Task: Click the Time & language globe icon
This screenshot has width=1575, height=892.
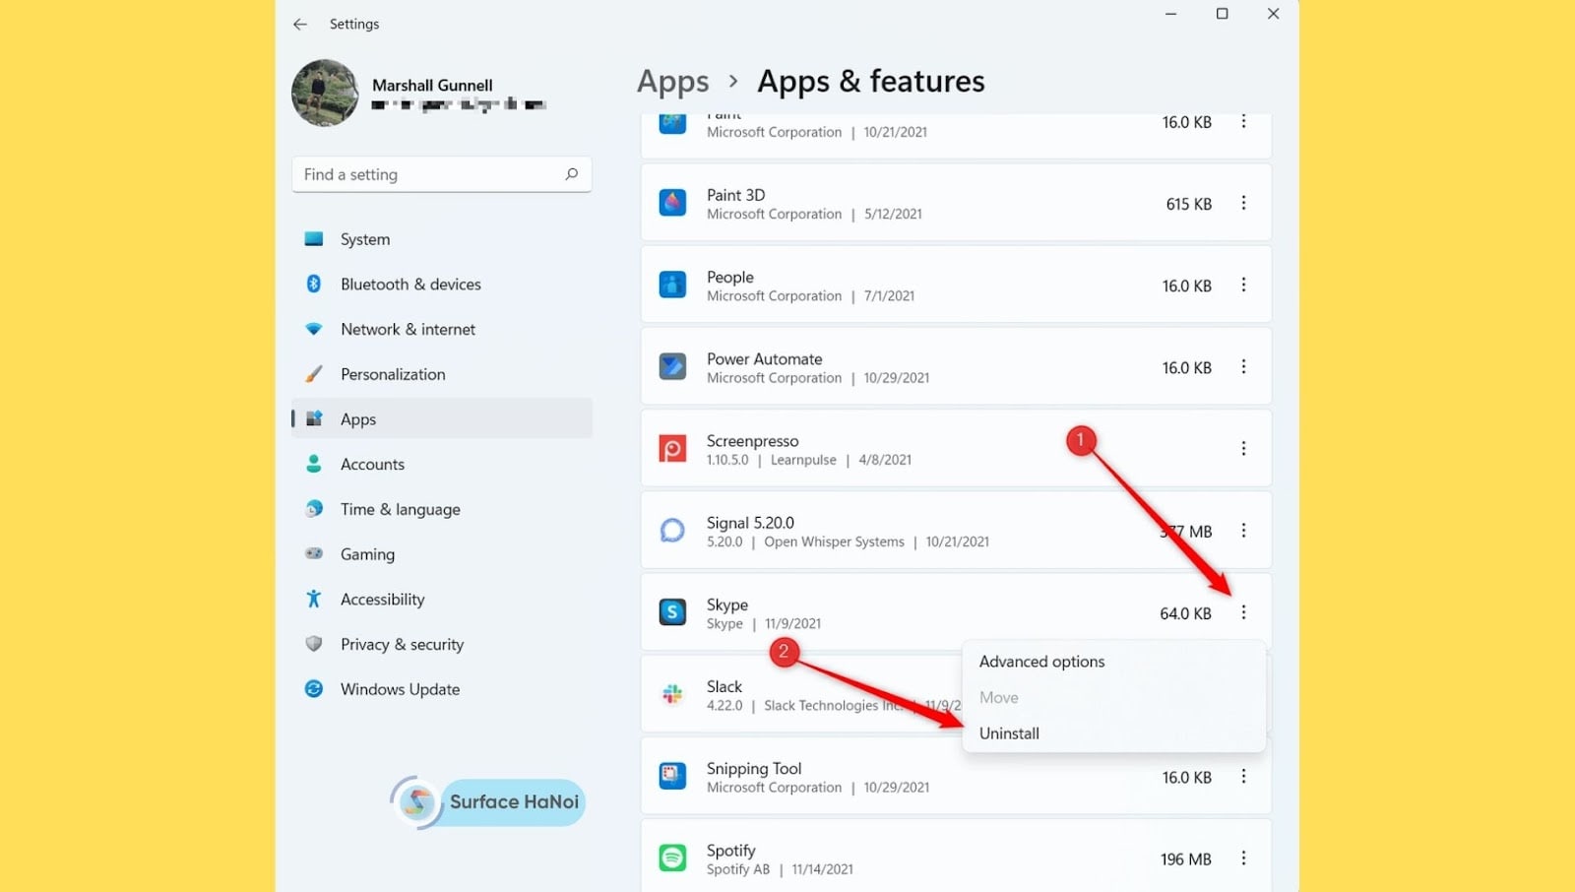Action: click(x=314, y=509)
